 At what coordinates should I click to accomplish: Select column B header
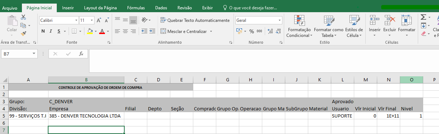click(x=86, y=80)
